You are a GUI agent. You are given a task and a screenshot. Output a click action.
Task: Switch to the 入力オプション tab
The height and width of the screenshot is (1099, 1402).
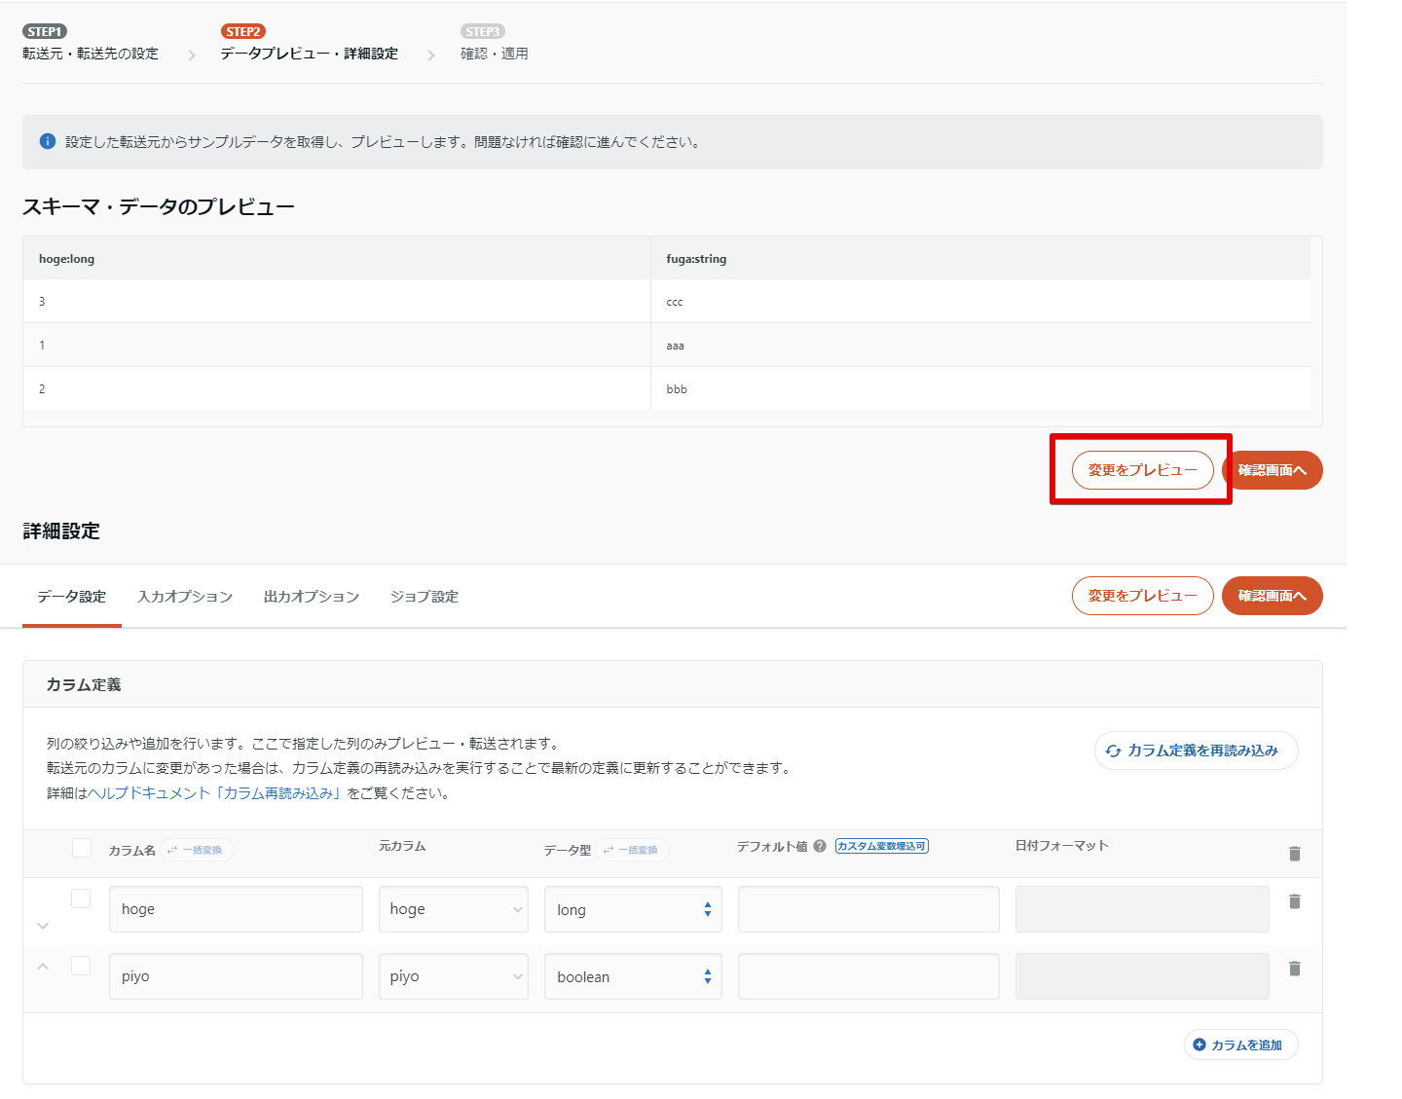tap(185, 597)
